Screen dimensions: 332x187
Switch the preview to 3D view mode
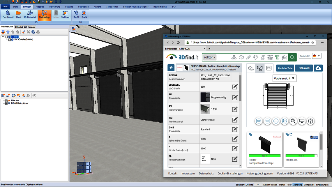[x=251, y=68]
